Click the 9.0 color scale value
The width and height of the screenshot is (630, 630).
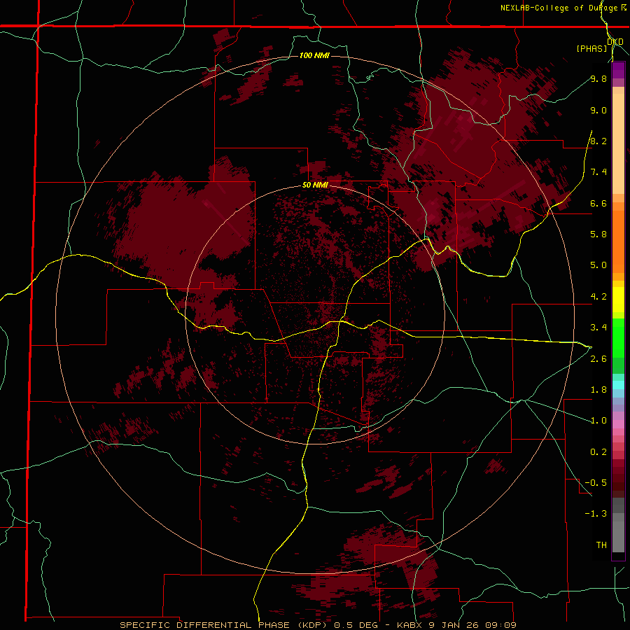click(x=598, y=111)
